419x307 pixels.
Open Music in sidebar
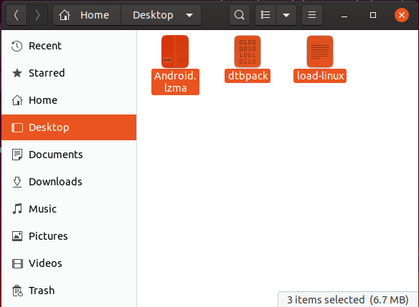[x=69, y=209]
